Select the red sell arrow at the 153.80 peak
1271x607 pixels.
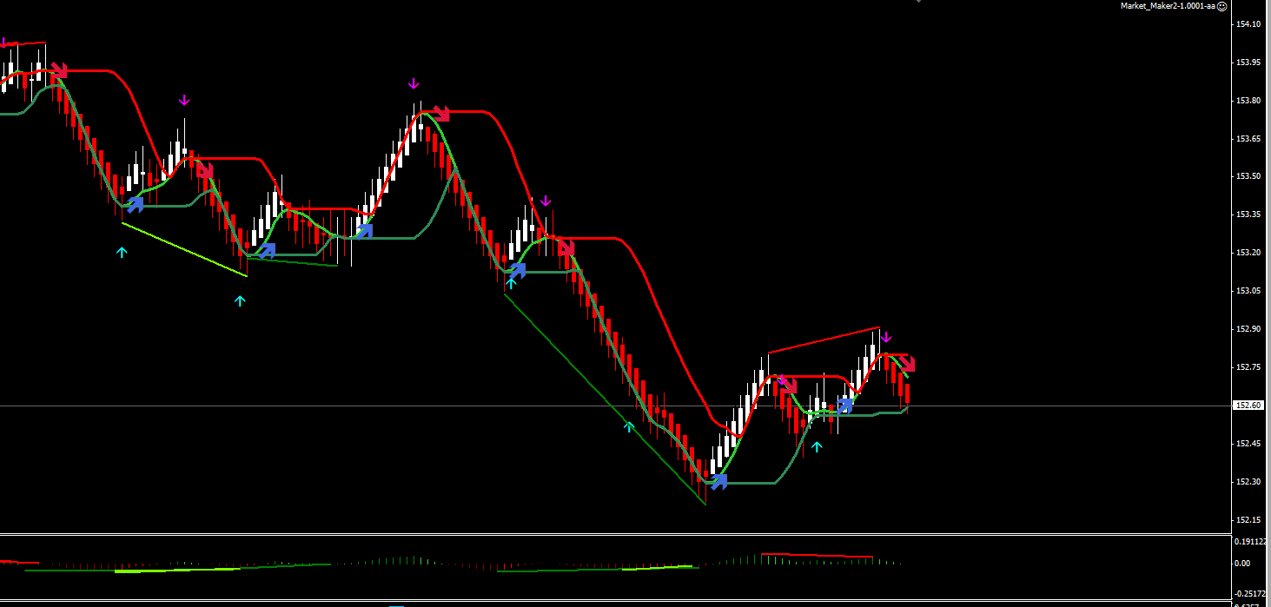click(x=440, y=113)
